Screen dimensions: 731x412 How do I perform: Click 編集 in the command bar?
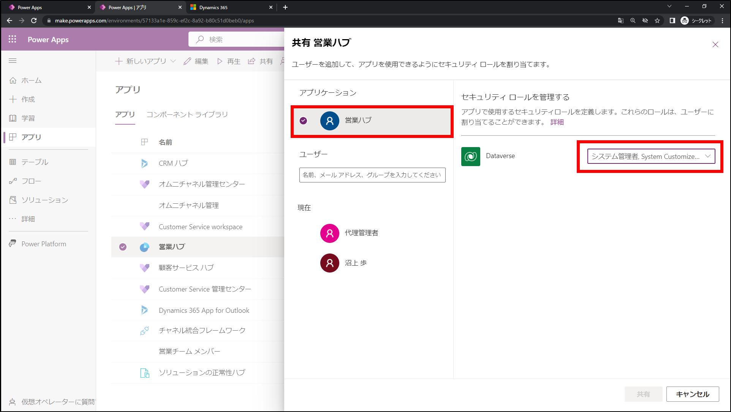coord(196,61)
